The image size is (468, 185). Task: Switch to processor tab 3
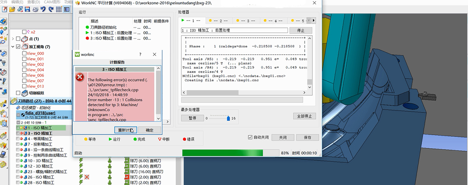point(246,21)
